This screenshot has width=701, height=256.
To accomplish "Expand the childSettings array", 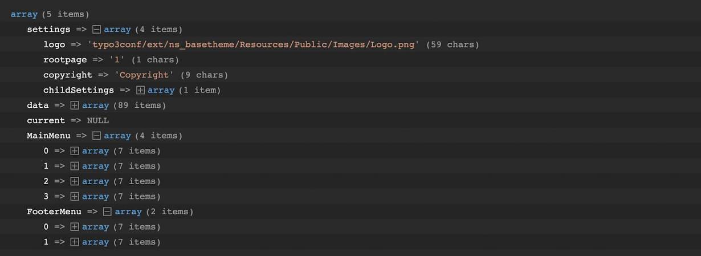I will (141, 90).
